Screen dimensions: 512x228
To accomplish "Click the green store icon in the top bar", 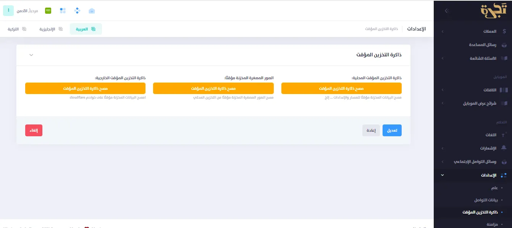I will coord(47,10).
